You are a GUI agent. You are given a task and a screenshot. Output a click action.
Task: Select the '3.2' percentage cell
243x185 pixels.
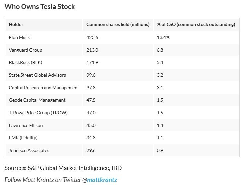click(196, 75)
